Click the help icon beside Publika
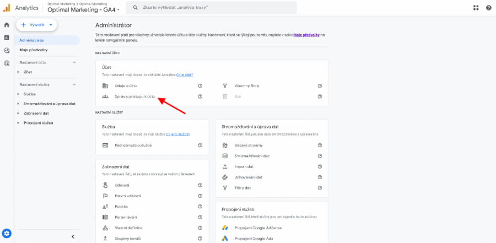The image size is (496, 243). click(200, 207)
